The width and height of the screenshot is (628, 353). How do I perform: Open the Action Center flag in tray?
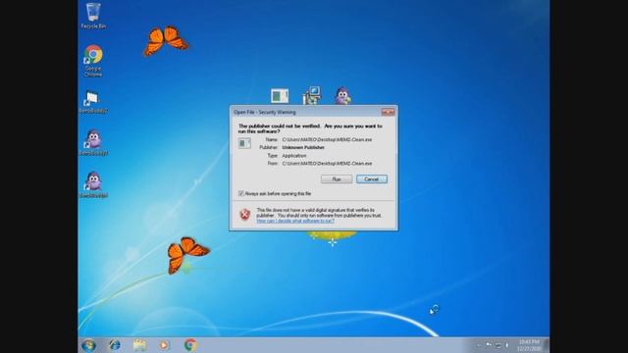tap(489, 345)
